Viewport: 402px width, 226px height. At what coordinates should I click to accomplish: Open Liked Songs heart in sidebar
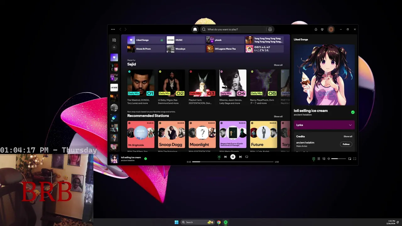click(114, 57)
